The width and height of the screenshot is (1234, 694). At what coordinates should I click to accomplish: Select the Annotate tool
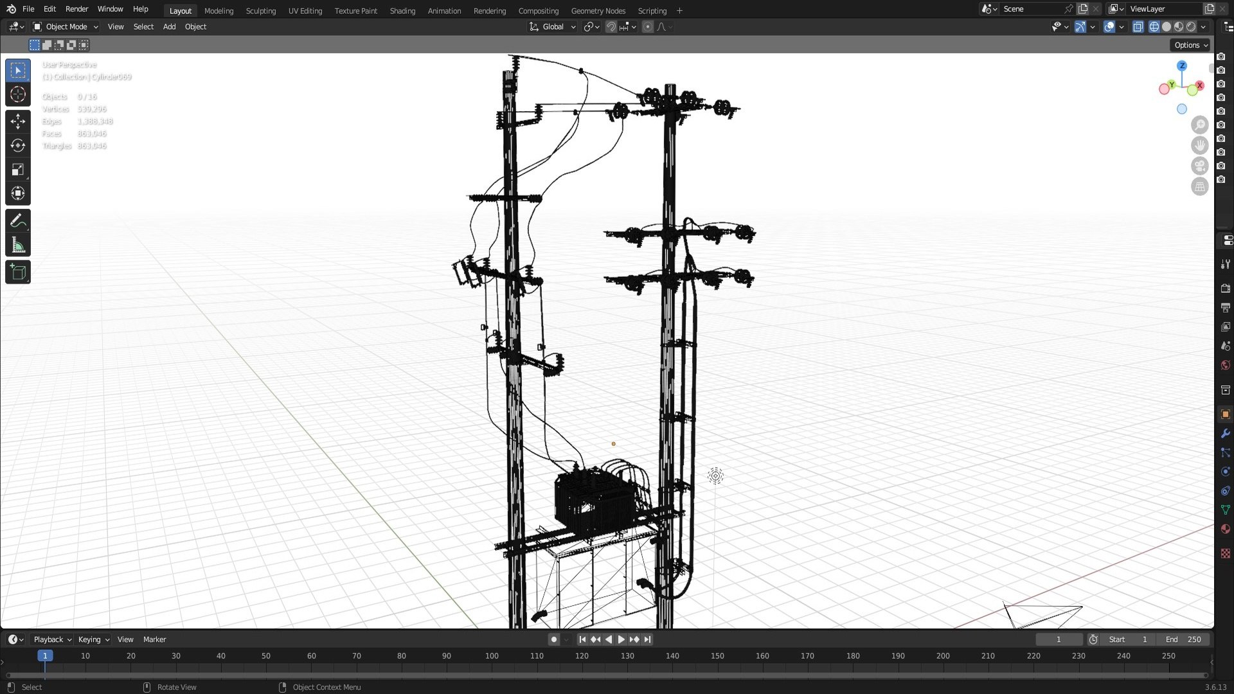click(18, 221)
